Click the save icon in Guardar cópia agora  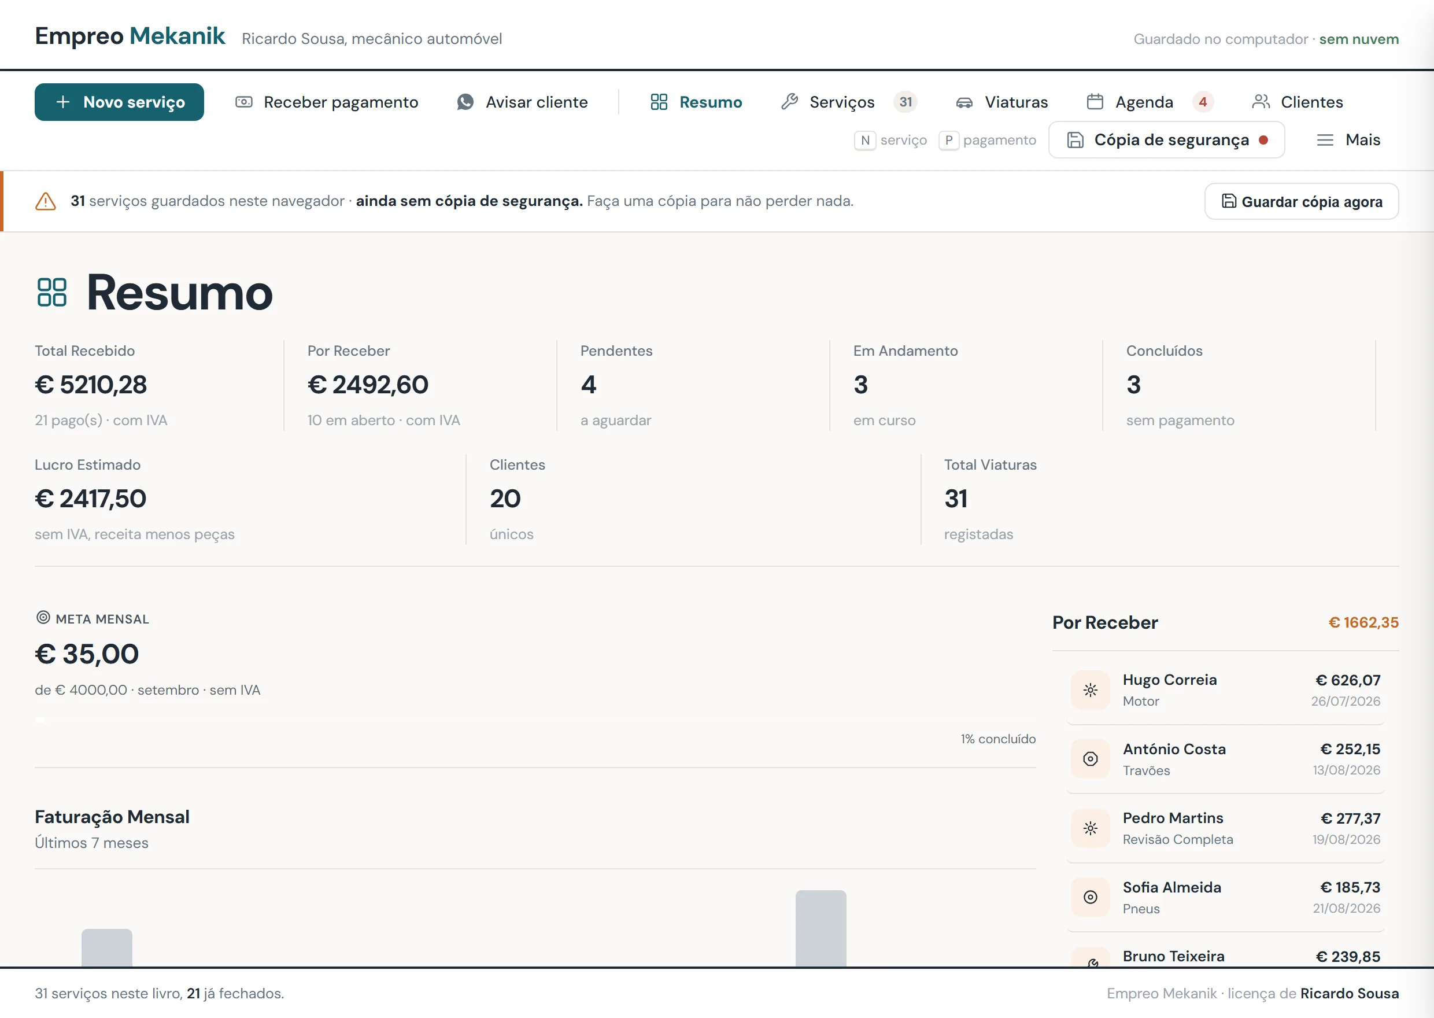1229,201
